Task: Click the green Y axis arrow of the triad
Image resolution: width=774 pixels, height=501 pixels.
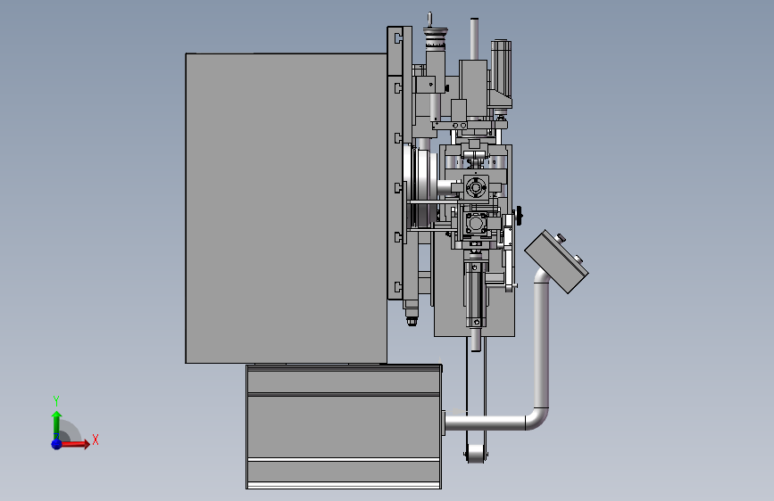Action: coord(57,425)
